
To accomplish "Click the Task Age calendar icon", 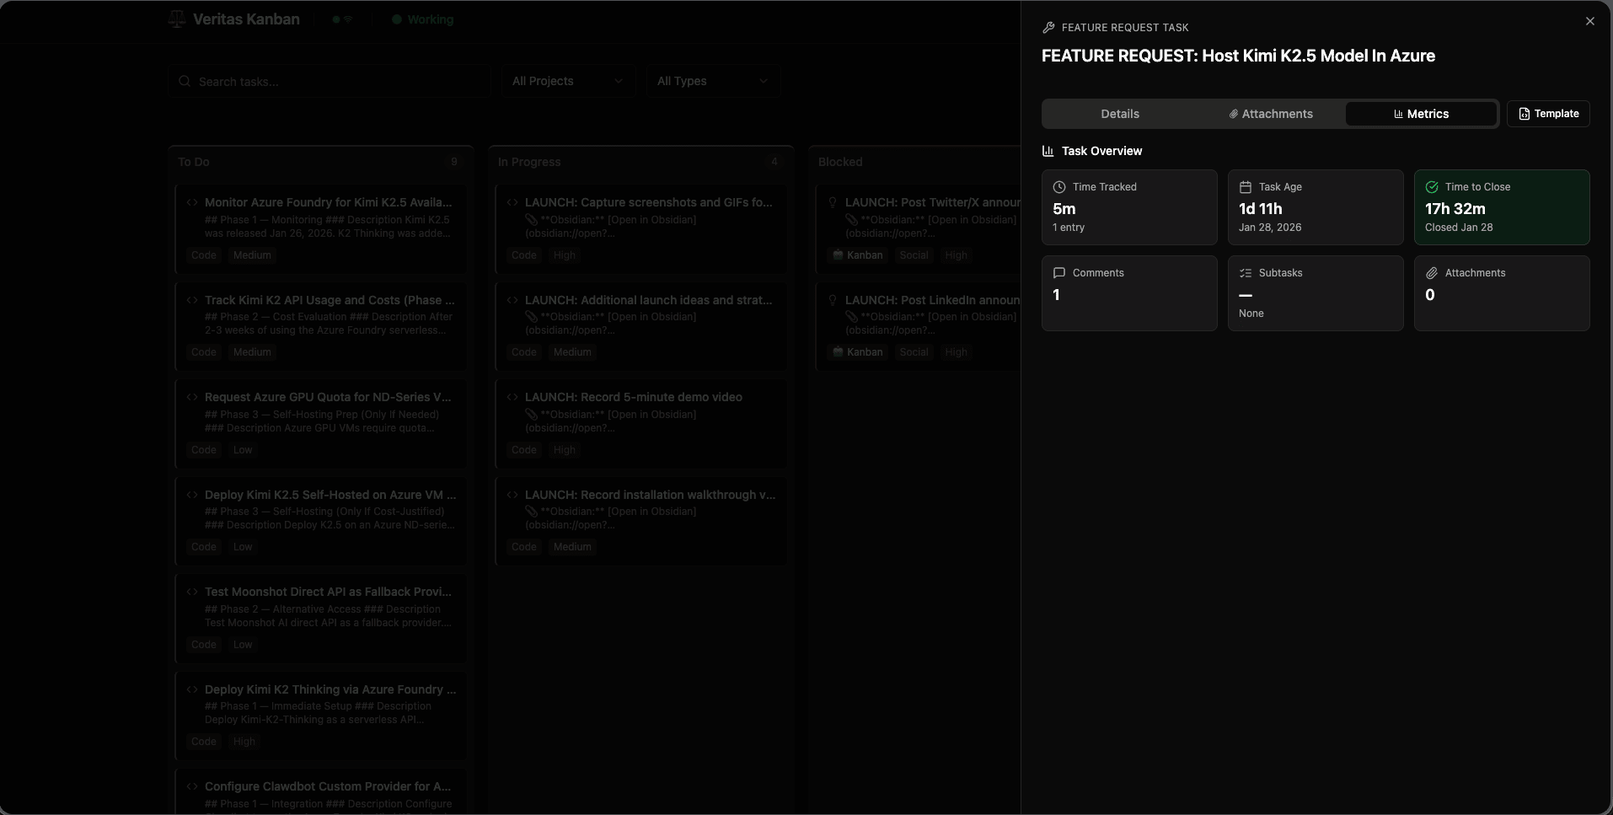I will click(1246, 187).
